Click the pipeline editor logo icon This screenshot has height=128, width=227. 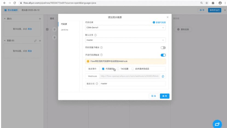point(5,10)
